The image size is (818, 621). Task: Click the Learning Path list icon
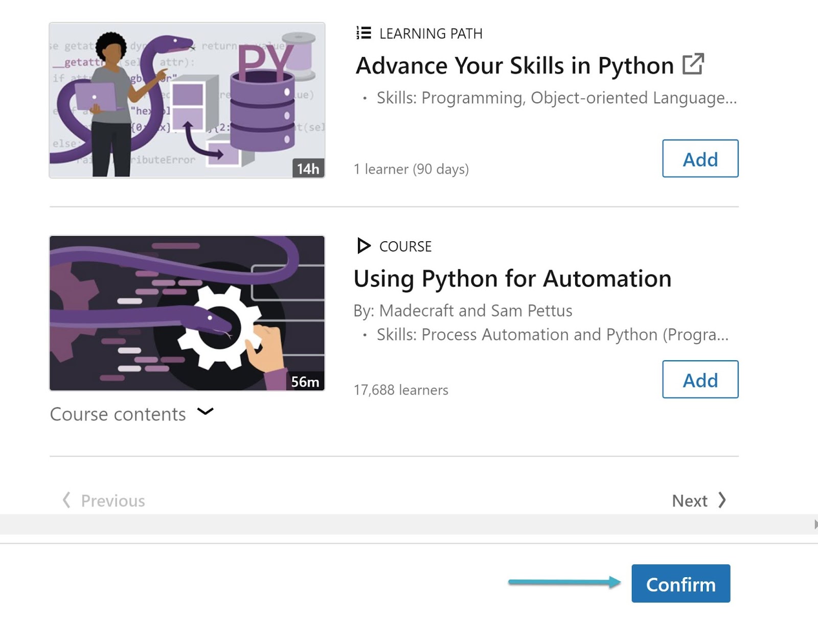pos(363,33)
